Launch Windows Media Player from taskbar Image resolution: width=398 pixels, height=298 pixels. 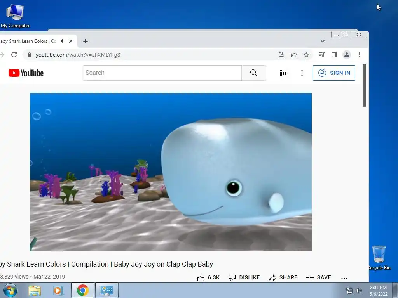point(58,290)
